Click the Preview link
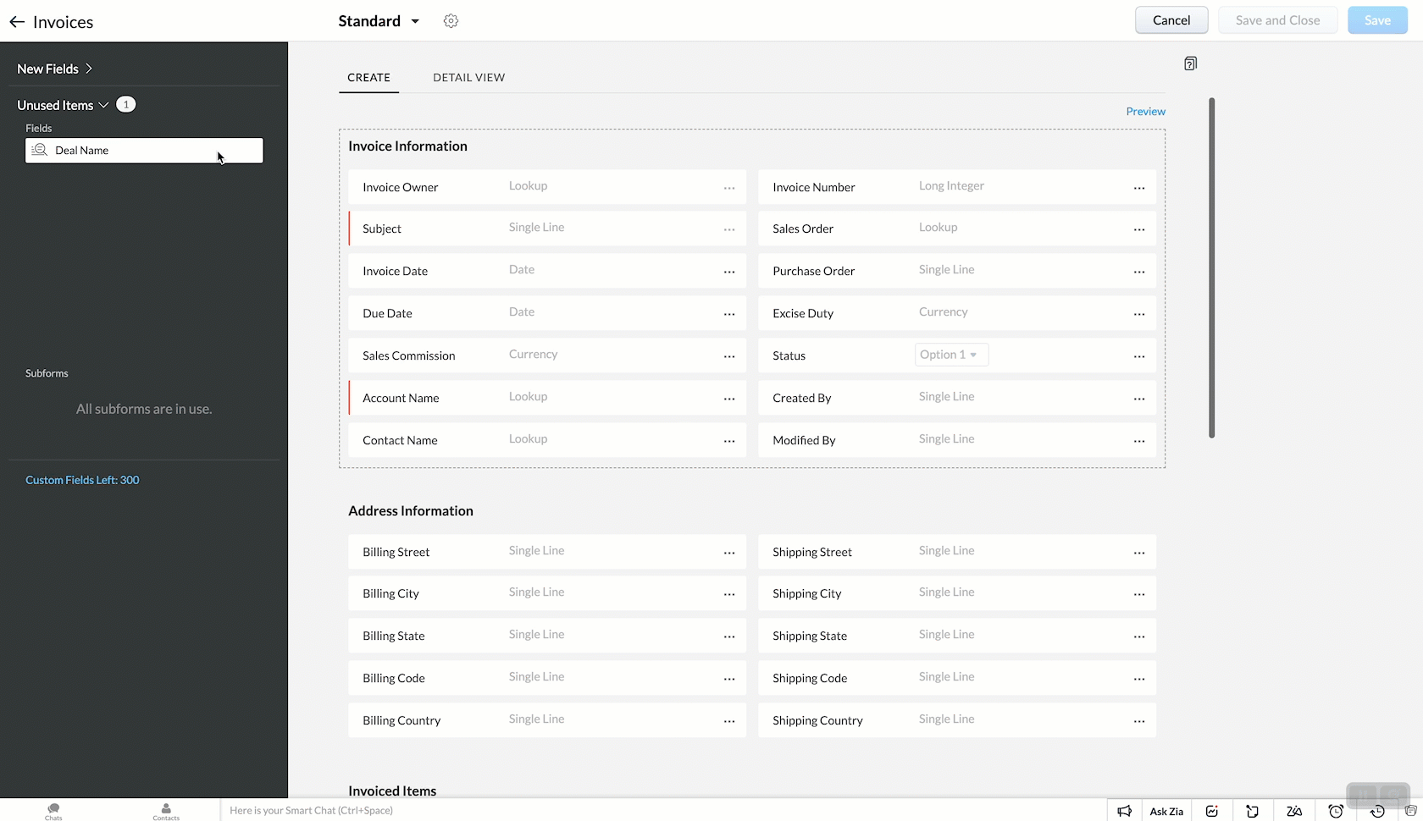Image resolution: width=1423 pixels, height=821 pixels. click(x=1145, y=111)
